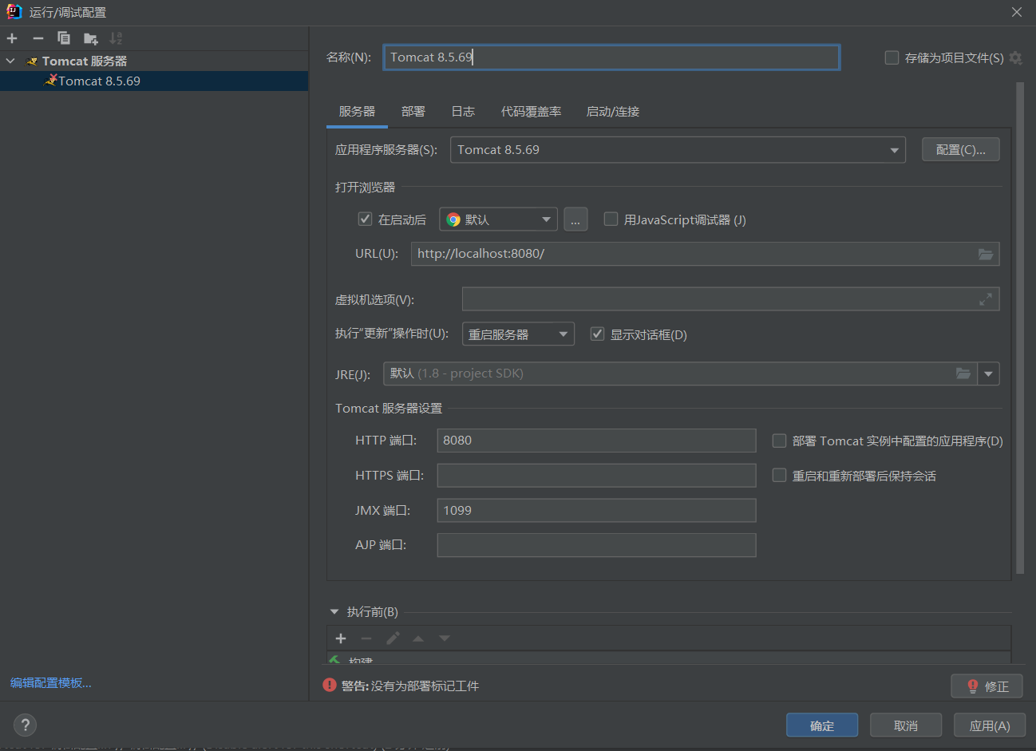Click the HTTPS 端口 field

click(596, 476)
